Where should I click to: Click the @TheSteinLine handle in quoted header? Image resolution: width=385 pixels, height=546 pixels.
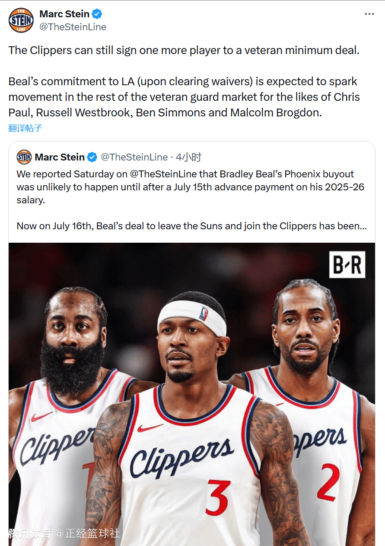pyautogui.click(x=134, y=157)
